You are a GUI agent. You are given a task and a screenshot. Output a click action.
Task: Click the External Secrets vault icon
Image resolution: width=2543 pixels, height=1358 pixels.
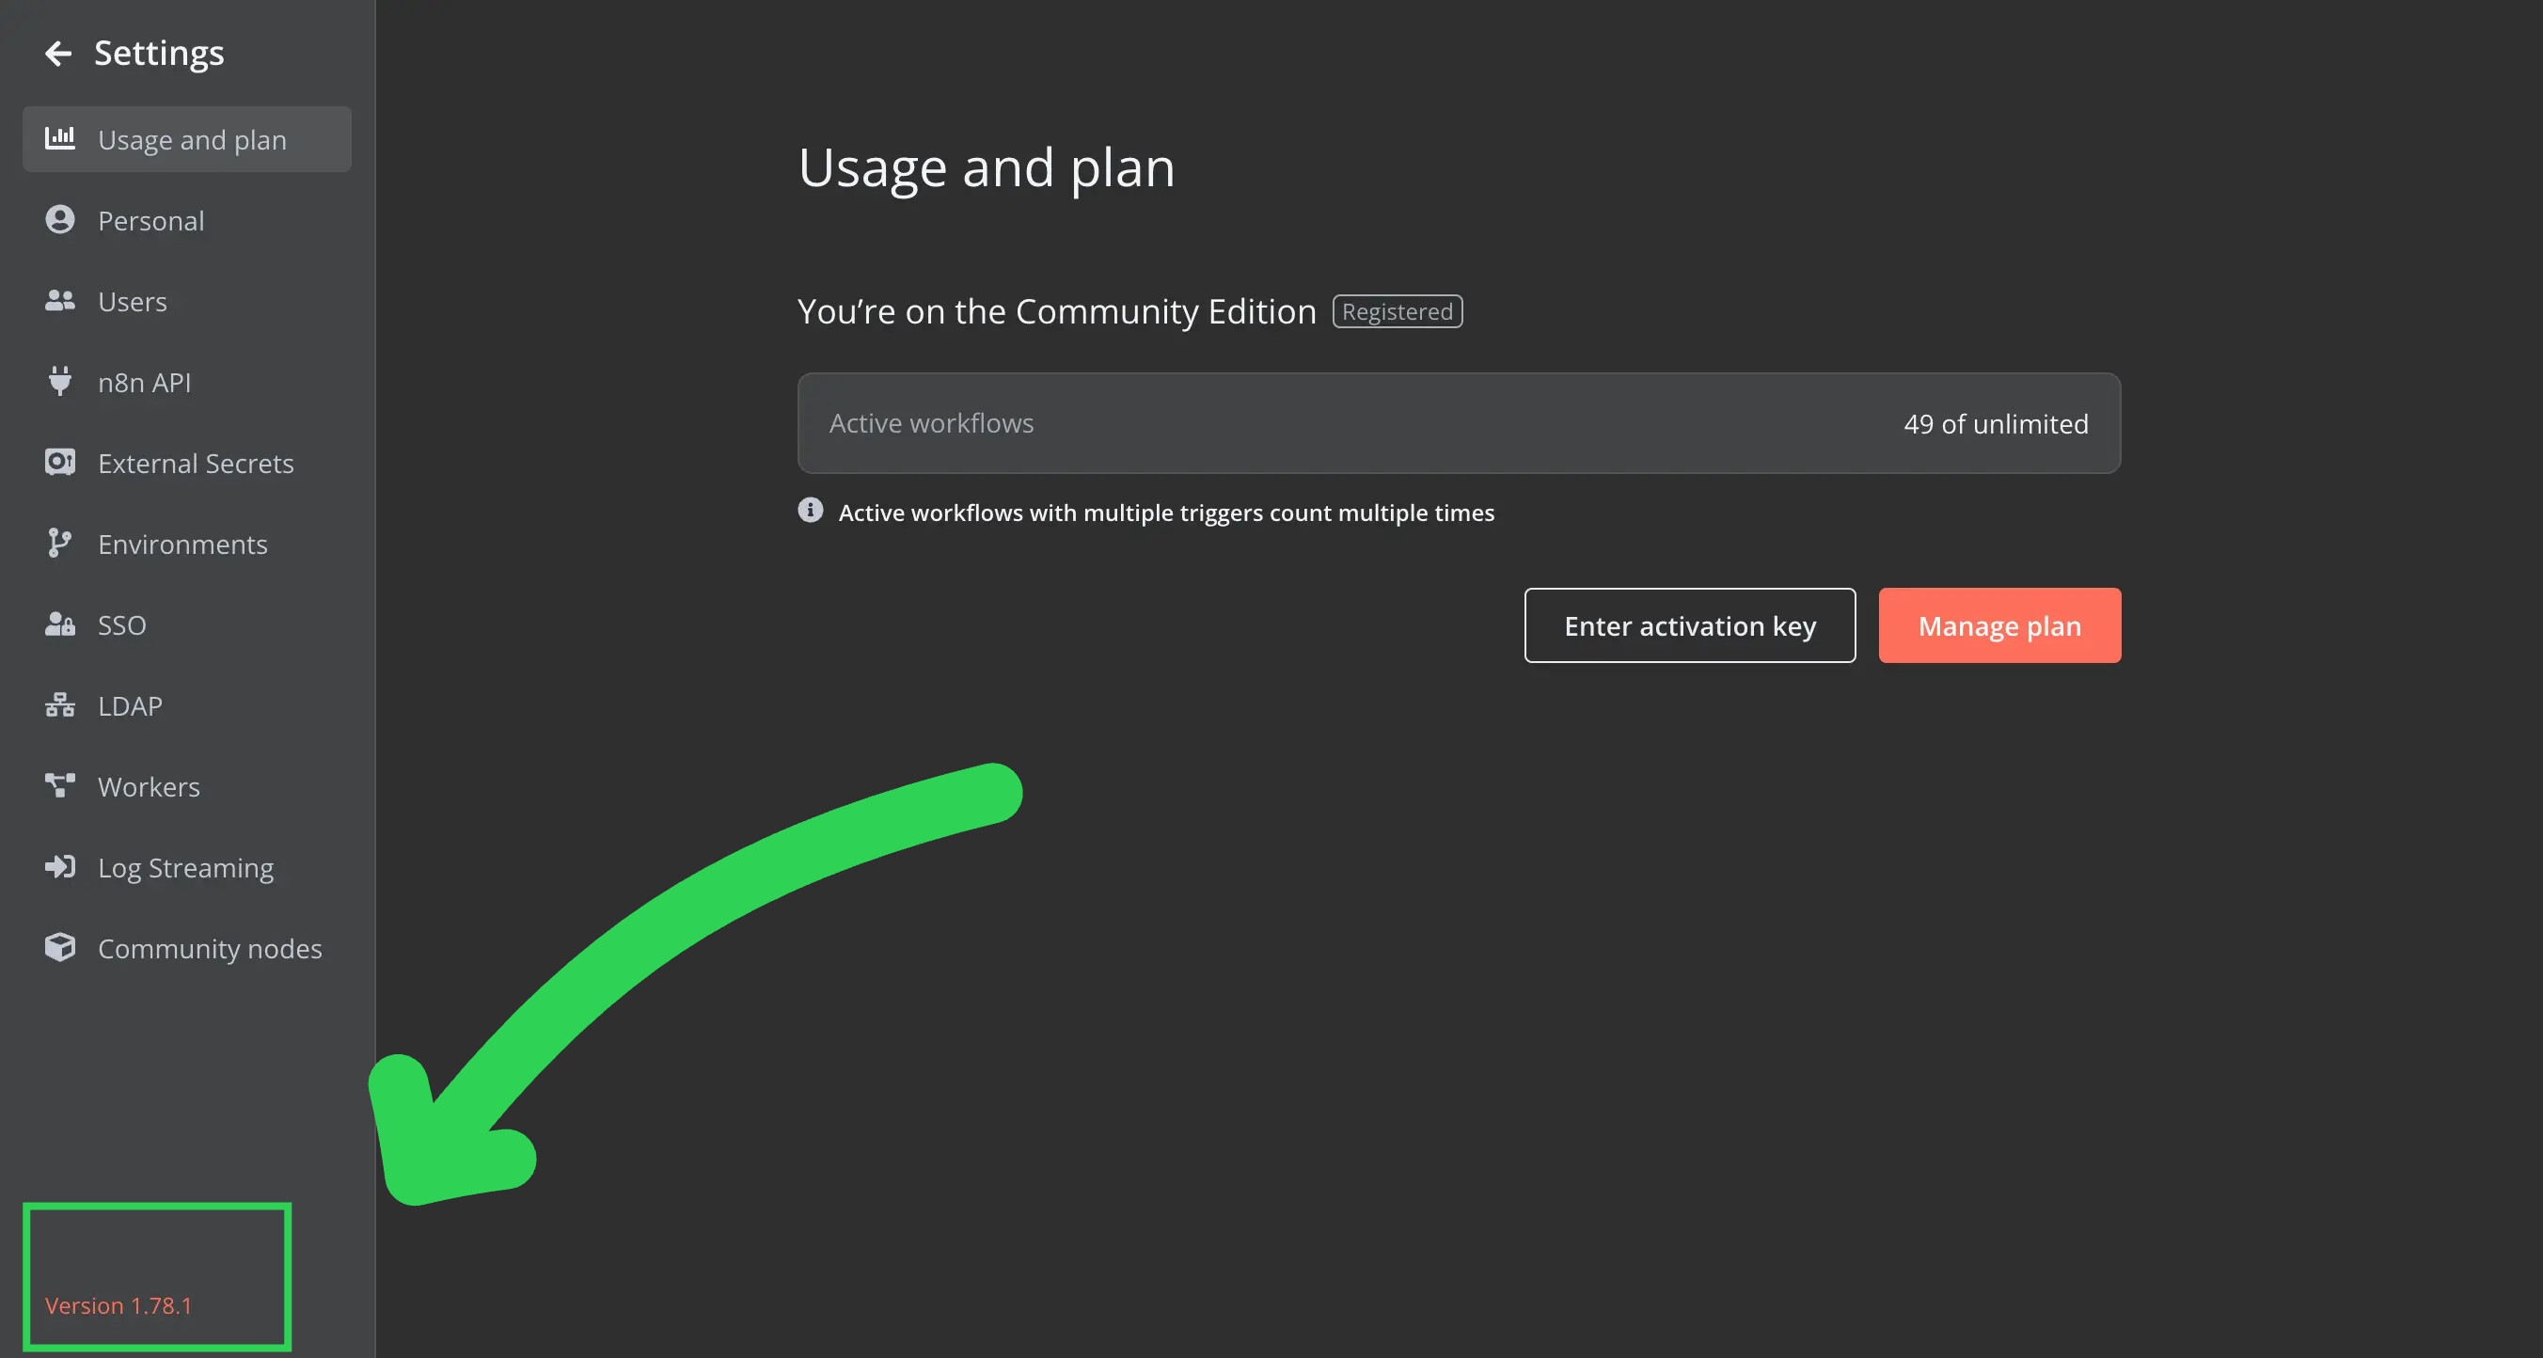click(60, 462)
